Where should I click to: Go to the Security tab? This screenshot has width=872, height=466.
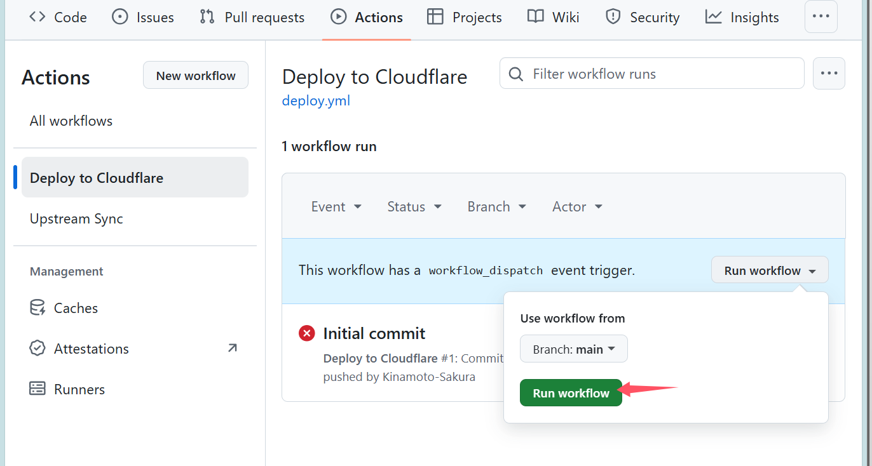643,17
